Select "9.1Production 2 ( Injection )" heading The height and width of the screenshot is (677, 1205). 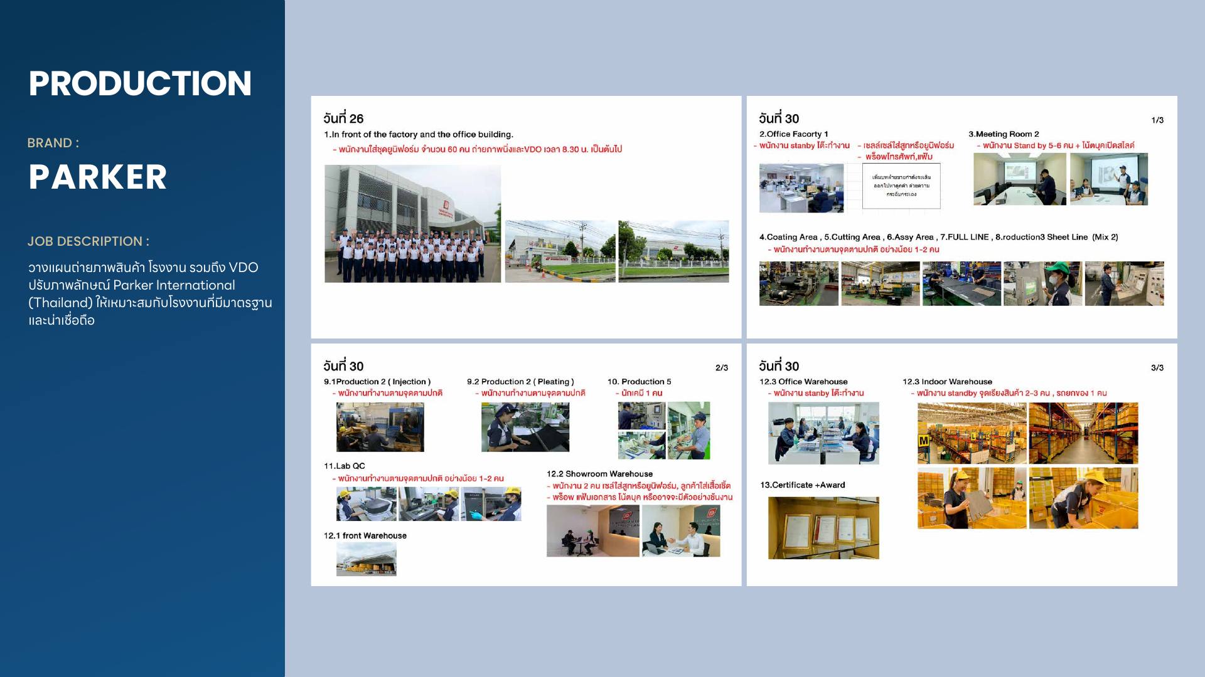click(x=377, y=382)
